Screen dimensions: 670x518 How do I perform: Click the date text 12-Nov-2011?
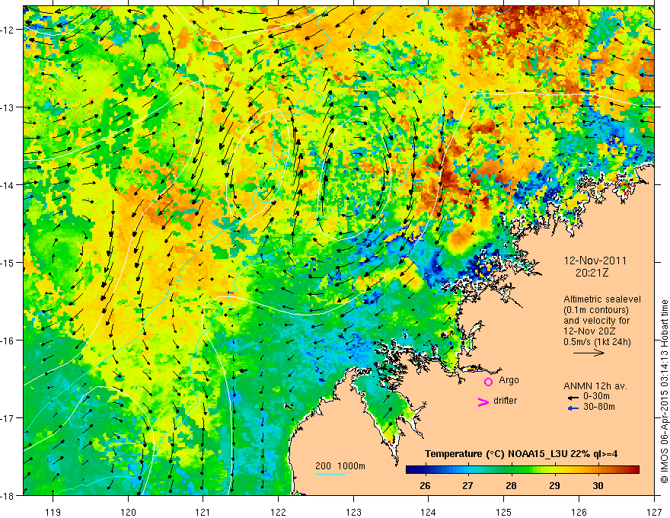[x=595, y=261]
